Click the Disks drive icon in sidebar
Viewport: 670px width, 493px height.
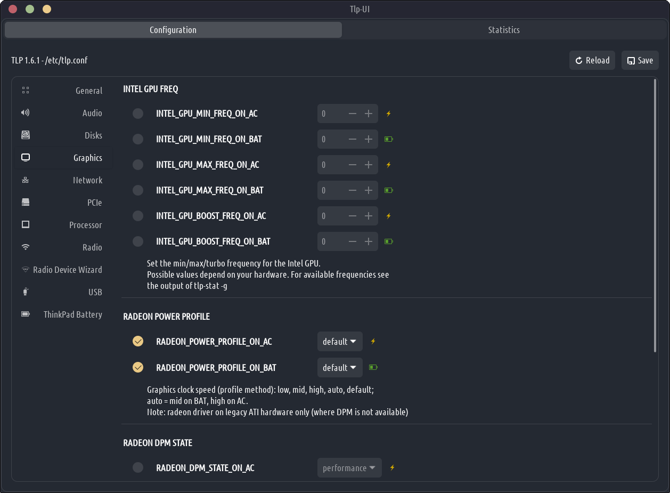[x=25, y=135]
